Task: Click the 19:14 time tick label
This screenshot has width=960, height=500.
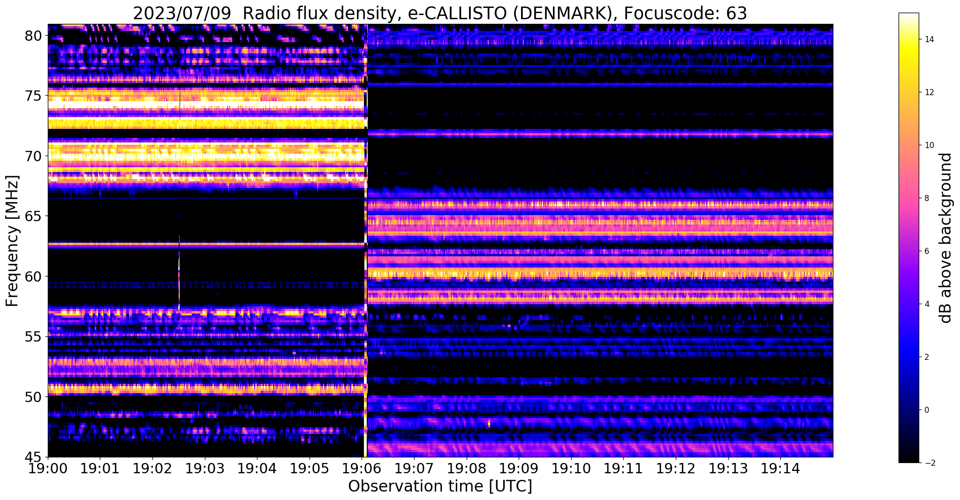Action: click(x=780, y=468)
